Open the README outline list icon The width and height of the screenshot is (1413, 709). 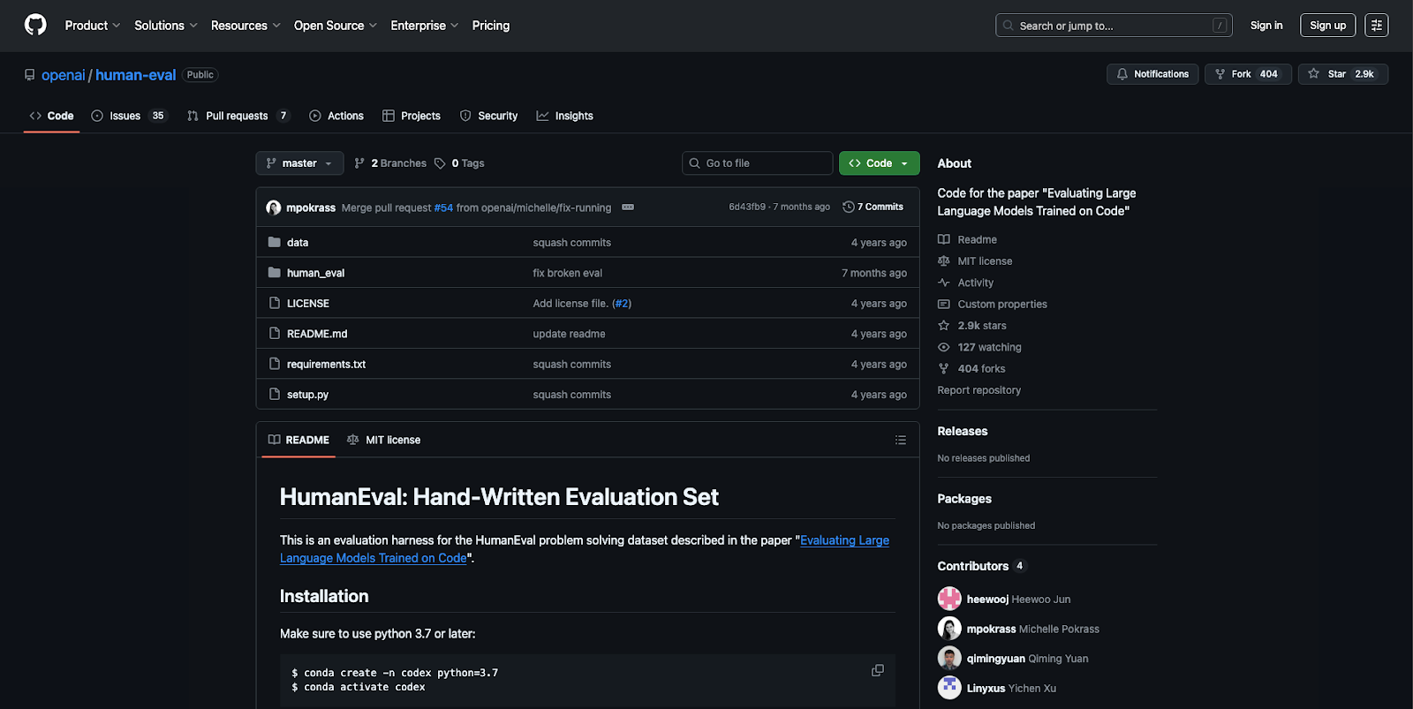(x=900, y=440)
